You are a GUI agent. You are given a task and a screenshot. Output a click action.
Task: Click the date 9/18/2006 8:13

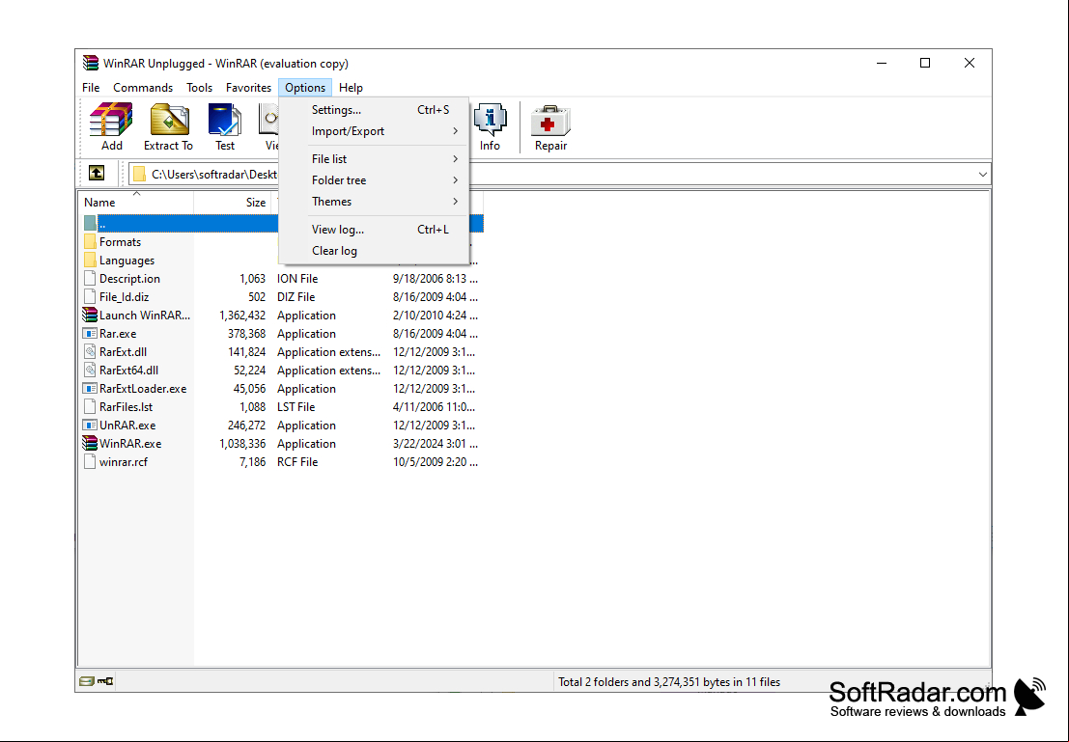coord(436,279)
